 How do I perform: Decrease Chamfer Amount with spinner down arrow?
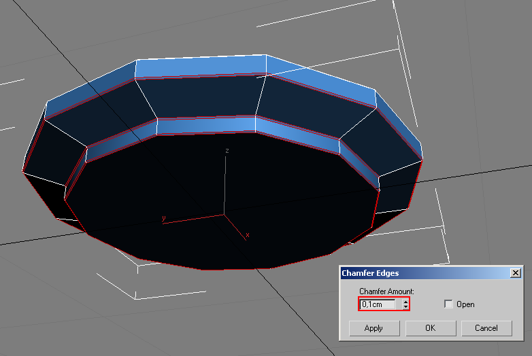(x=405, y=306)
